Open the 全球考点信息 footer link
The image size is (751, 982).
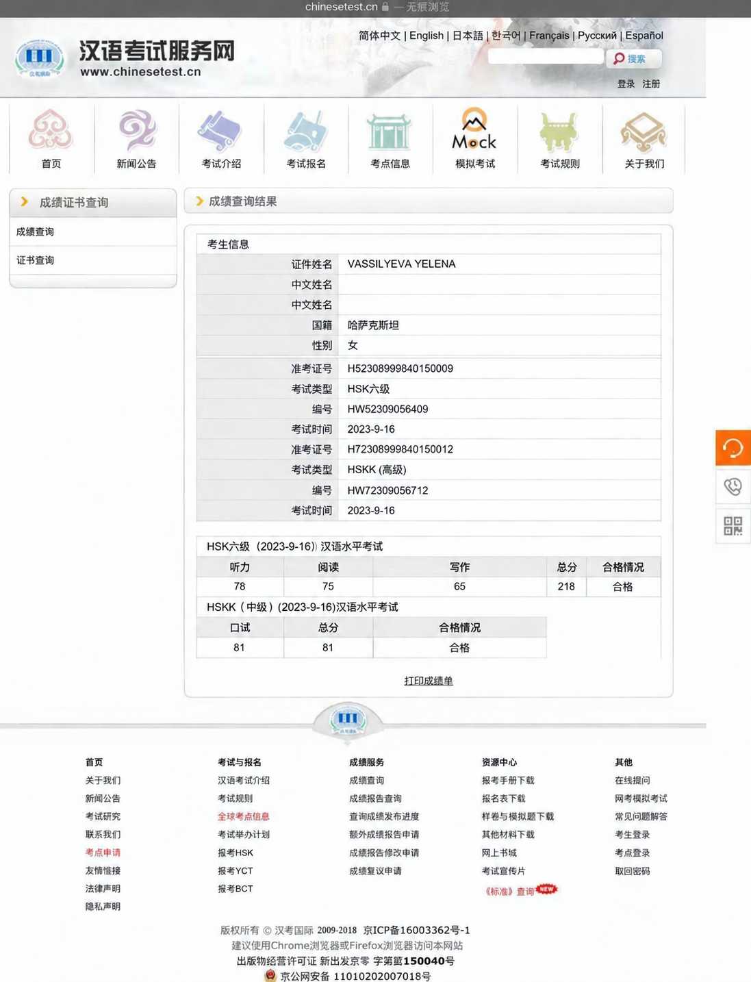point(244,816)
